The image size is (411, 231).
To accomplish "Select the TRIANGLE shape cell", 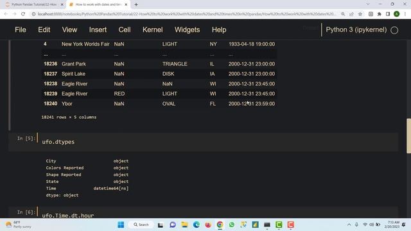I will 175,64.
